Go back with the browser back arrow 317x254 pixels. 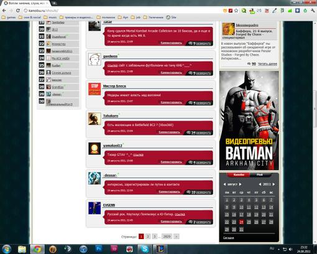coord(4,11)
